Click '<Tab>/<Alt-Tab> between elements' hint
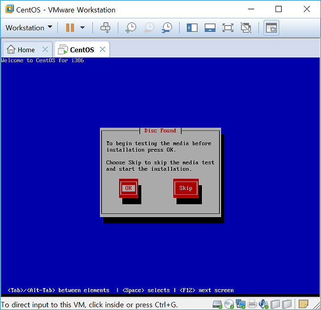 (58, 290)
